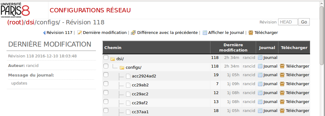325x116 pixels.
Task: Click the configs/ folder icon
Action: (x=122, y=68)
